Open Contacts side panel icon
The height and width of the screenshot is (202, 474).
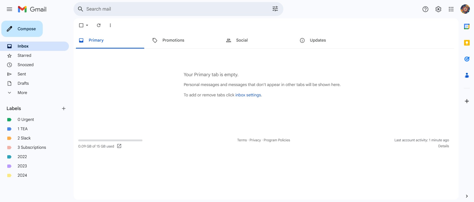tap(467, 75)
